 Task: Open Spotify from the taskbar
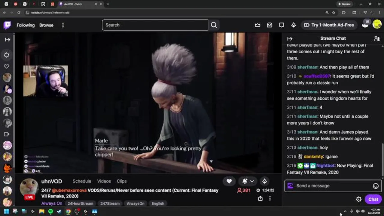[x=50, y=211]
